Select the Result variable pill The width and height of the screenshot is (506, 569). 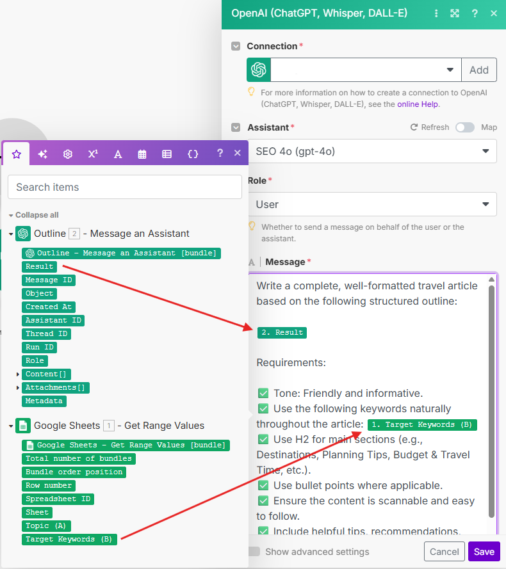click(x=39, y=266)
